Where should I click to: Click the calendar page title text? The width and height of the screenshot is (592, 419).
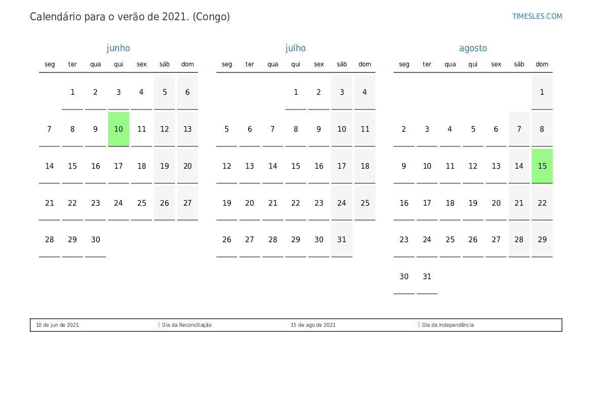click(x=130, y=17)
